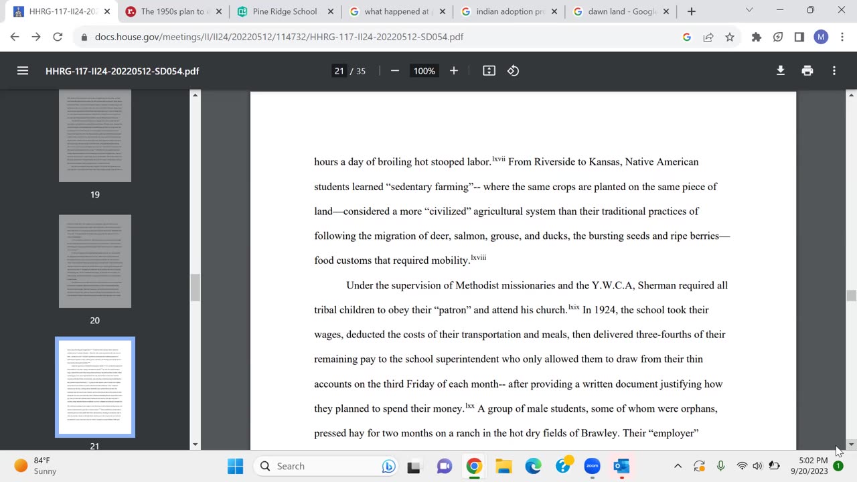Switch to indian adoption Google tab
Screen dimensions: 857x482
coord(508,11)
